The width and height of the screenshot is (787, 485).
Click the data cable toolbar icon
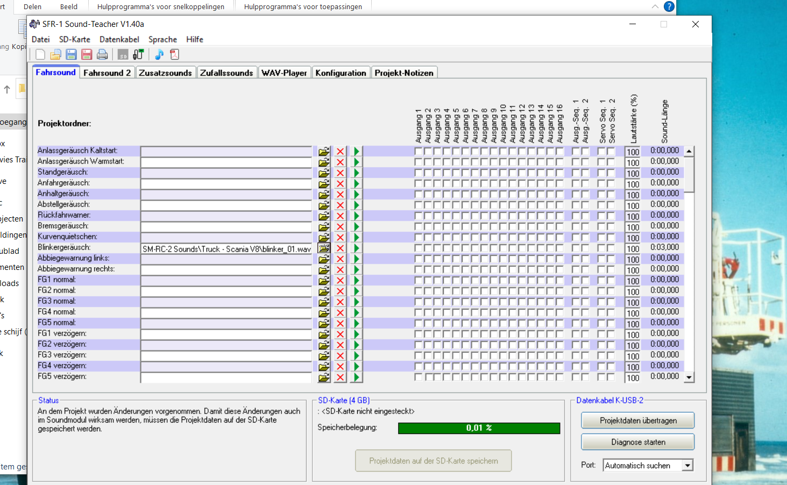[138, 54]
